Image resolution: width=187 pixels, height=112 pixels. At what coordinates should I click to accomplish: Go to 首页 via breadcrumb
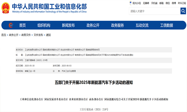coord(4,35)
